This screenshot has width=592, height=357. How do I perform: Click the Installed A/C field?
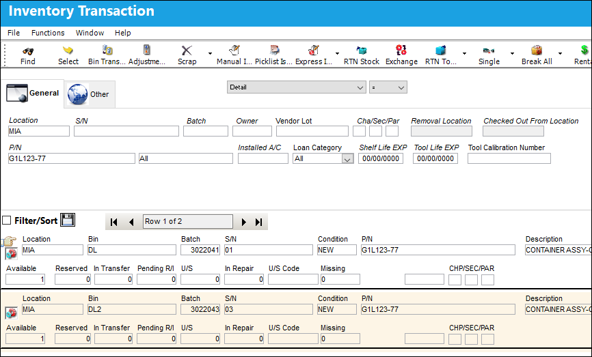[x=263, y=158]
